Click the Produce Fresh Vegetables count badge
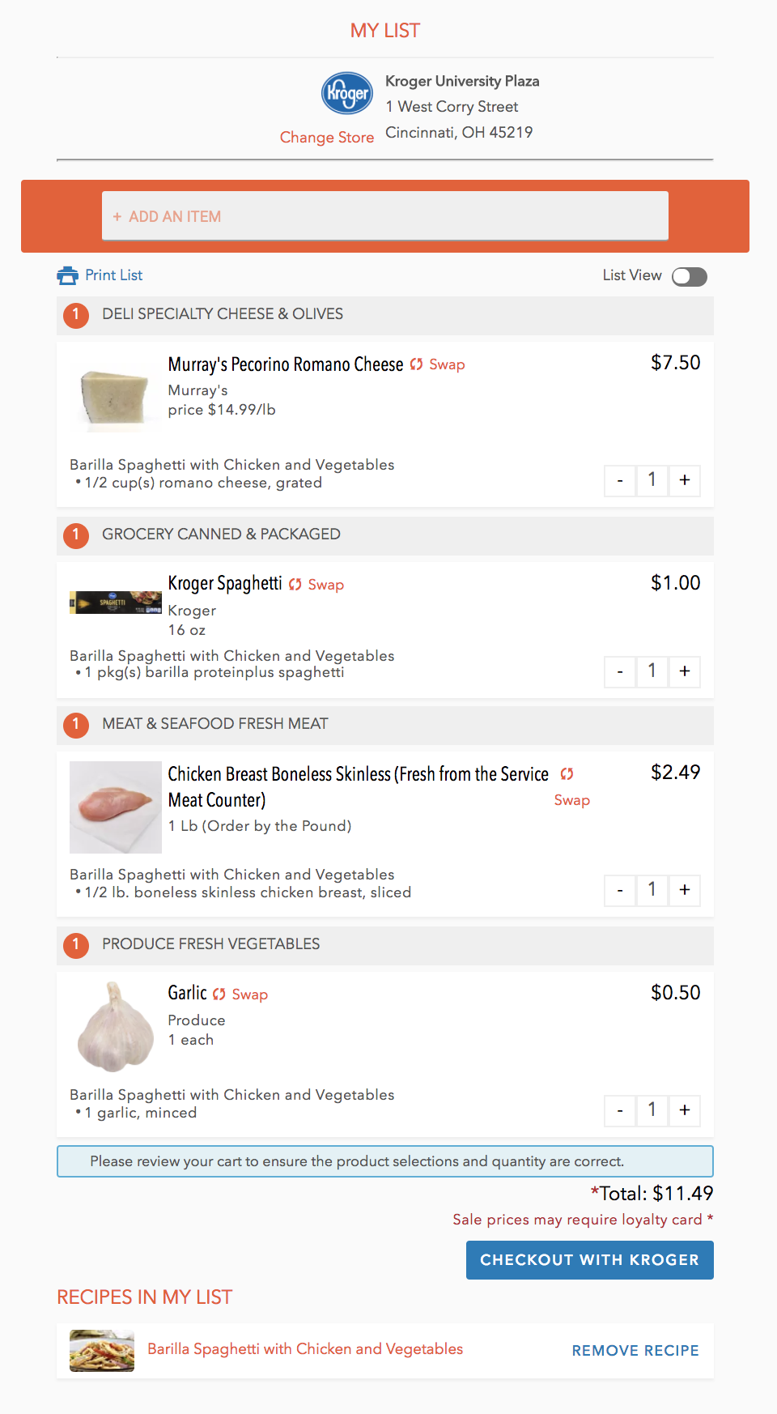The height and width of the screenshot is (1414, 777). 75,944
